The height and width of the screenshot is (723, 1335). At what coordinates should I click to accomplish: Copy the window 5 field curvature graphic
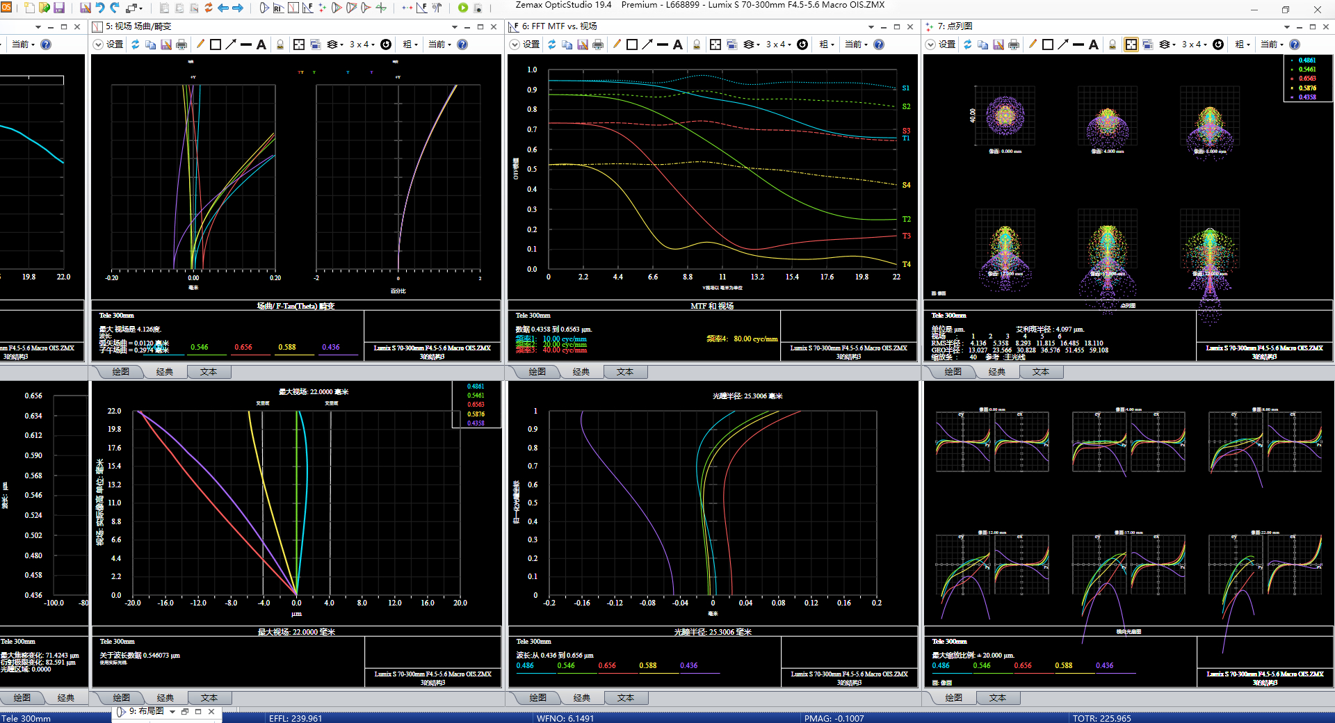[150, 44]
